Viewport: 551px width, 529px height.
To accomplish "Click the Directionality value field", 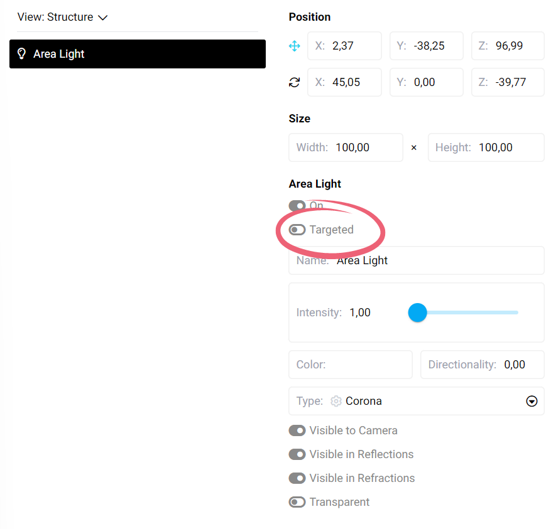I will pos(515,365).
